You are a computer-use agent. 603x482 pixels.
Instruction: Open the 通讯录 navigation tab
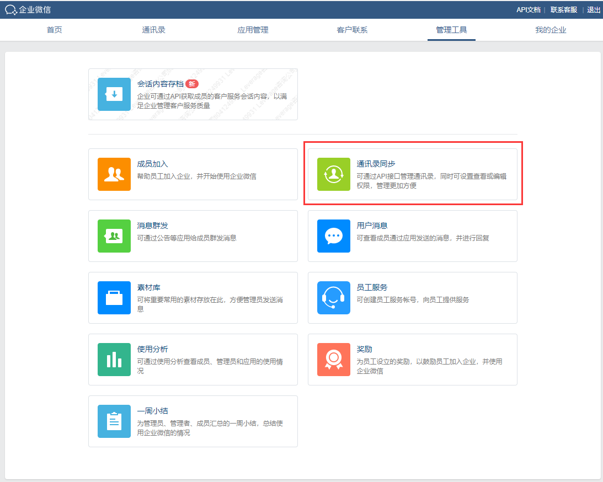tap(153, 30)
